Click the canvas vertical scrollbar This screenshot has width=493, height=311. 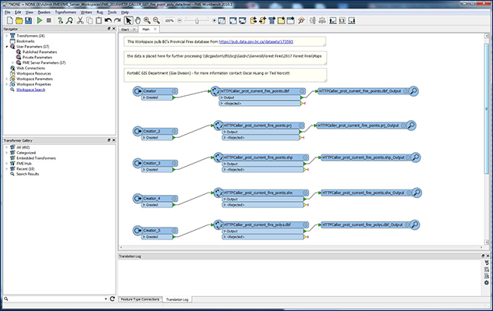(487, 108)
